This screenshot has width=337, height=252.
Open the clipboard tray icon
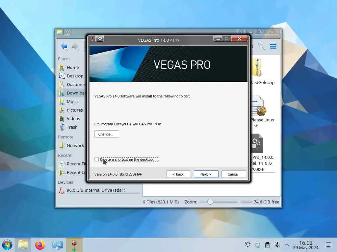pyautogui.click(x=267, y=245)
